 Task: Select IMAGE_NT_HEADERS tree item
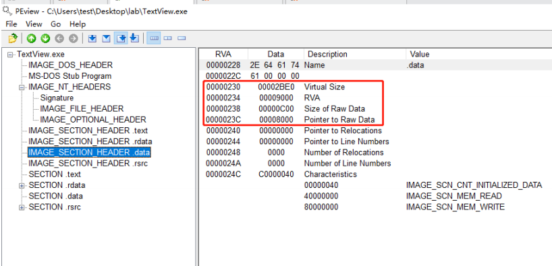[x=70, y=87]
